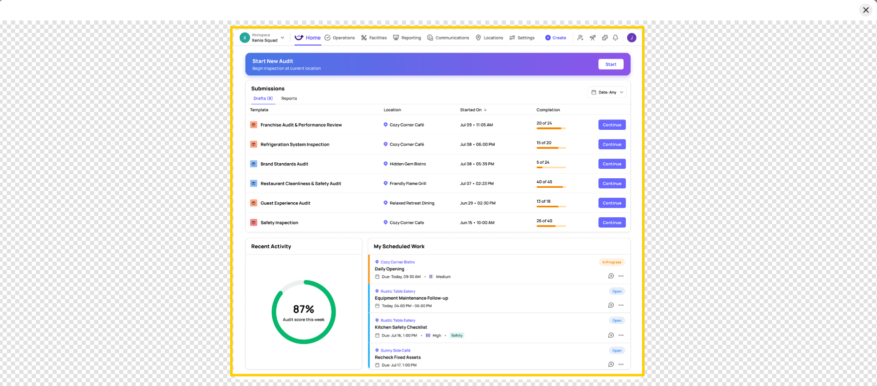
Task: Click the 87% audit score ring
Action: (304, 312)
